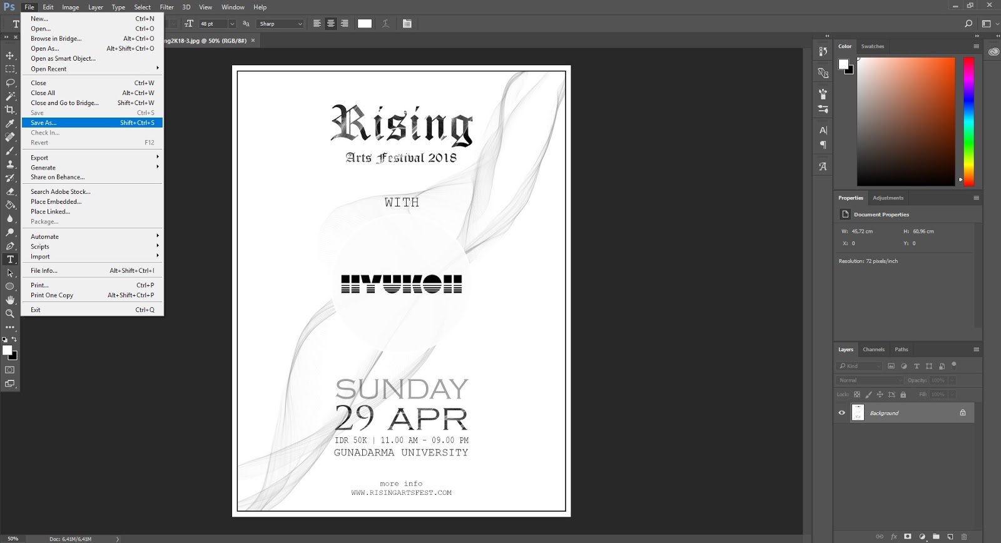Open the Filter menu
This screenshot has width=1001, height=543.
166,7
